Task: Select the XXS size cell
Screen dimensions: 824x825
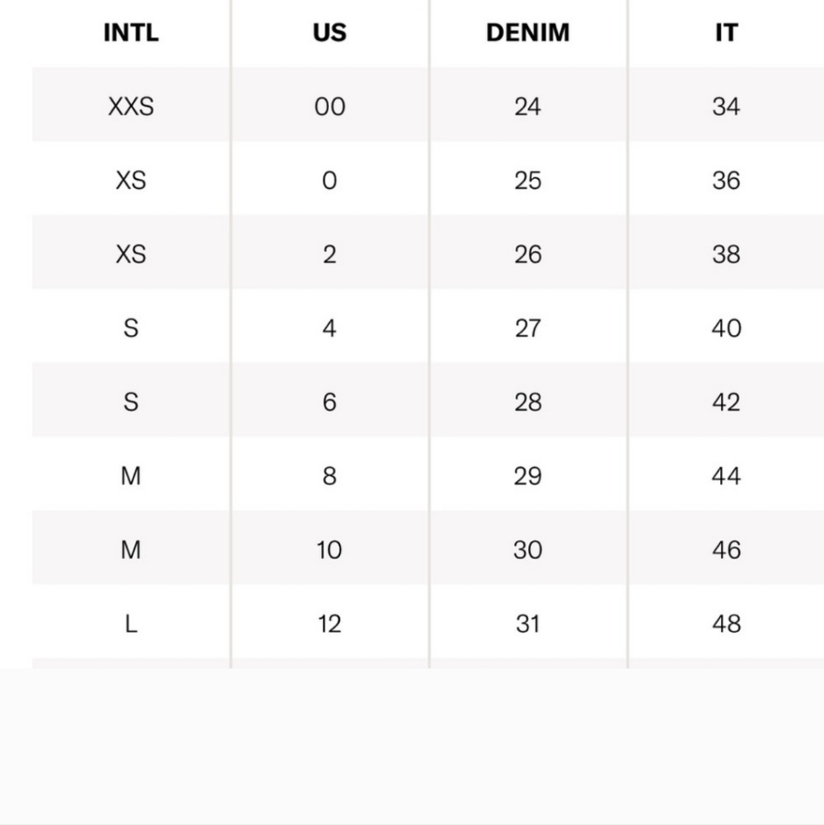Action: coord(131,106)
